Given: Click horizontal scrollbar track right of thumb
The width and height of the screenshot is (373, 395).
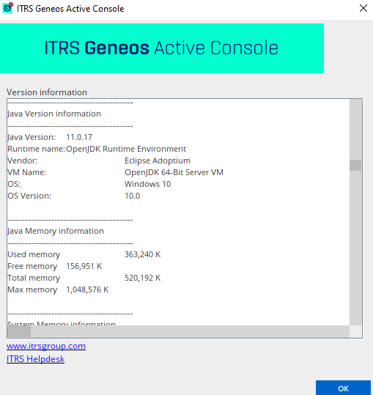Looking at the screenshot, I should tap(190, 331).
